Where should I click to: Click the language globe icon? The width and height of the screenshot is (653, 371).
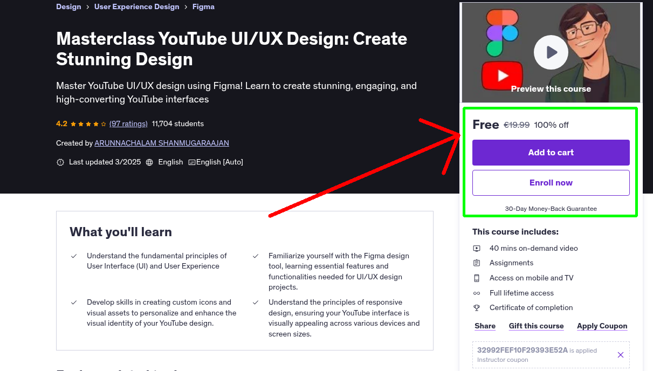(x=149, y=162)
